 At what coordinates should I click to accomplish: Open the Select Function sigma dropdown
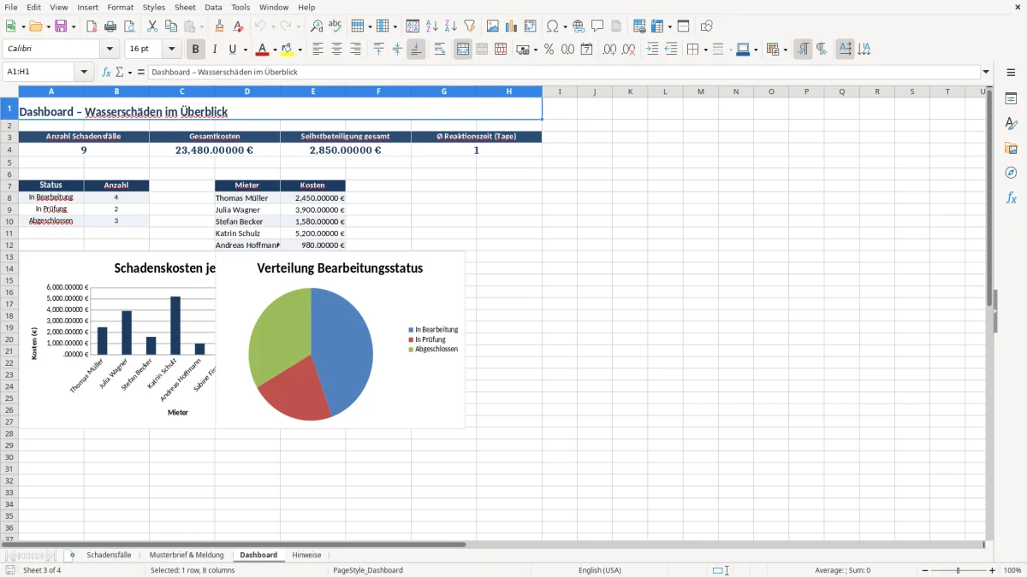coord(130,73)
